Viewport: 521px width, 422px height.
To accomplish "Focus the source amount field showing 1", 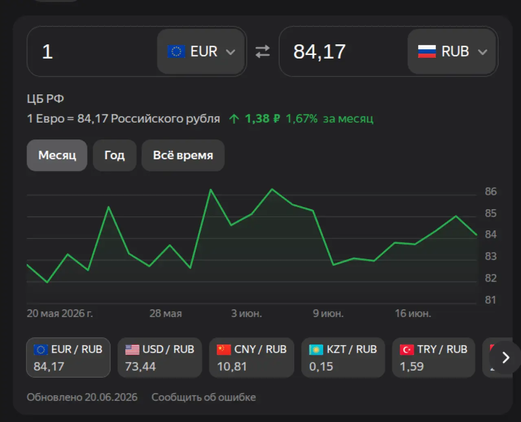I will point(92,52).
